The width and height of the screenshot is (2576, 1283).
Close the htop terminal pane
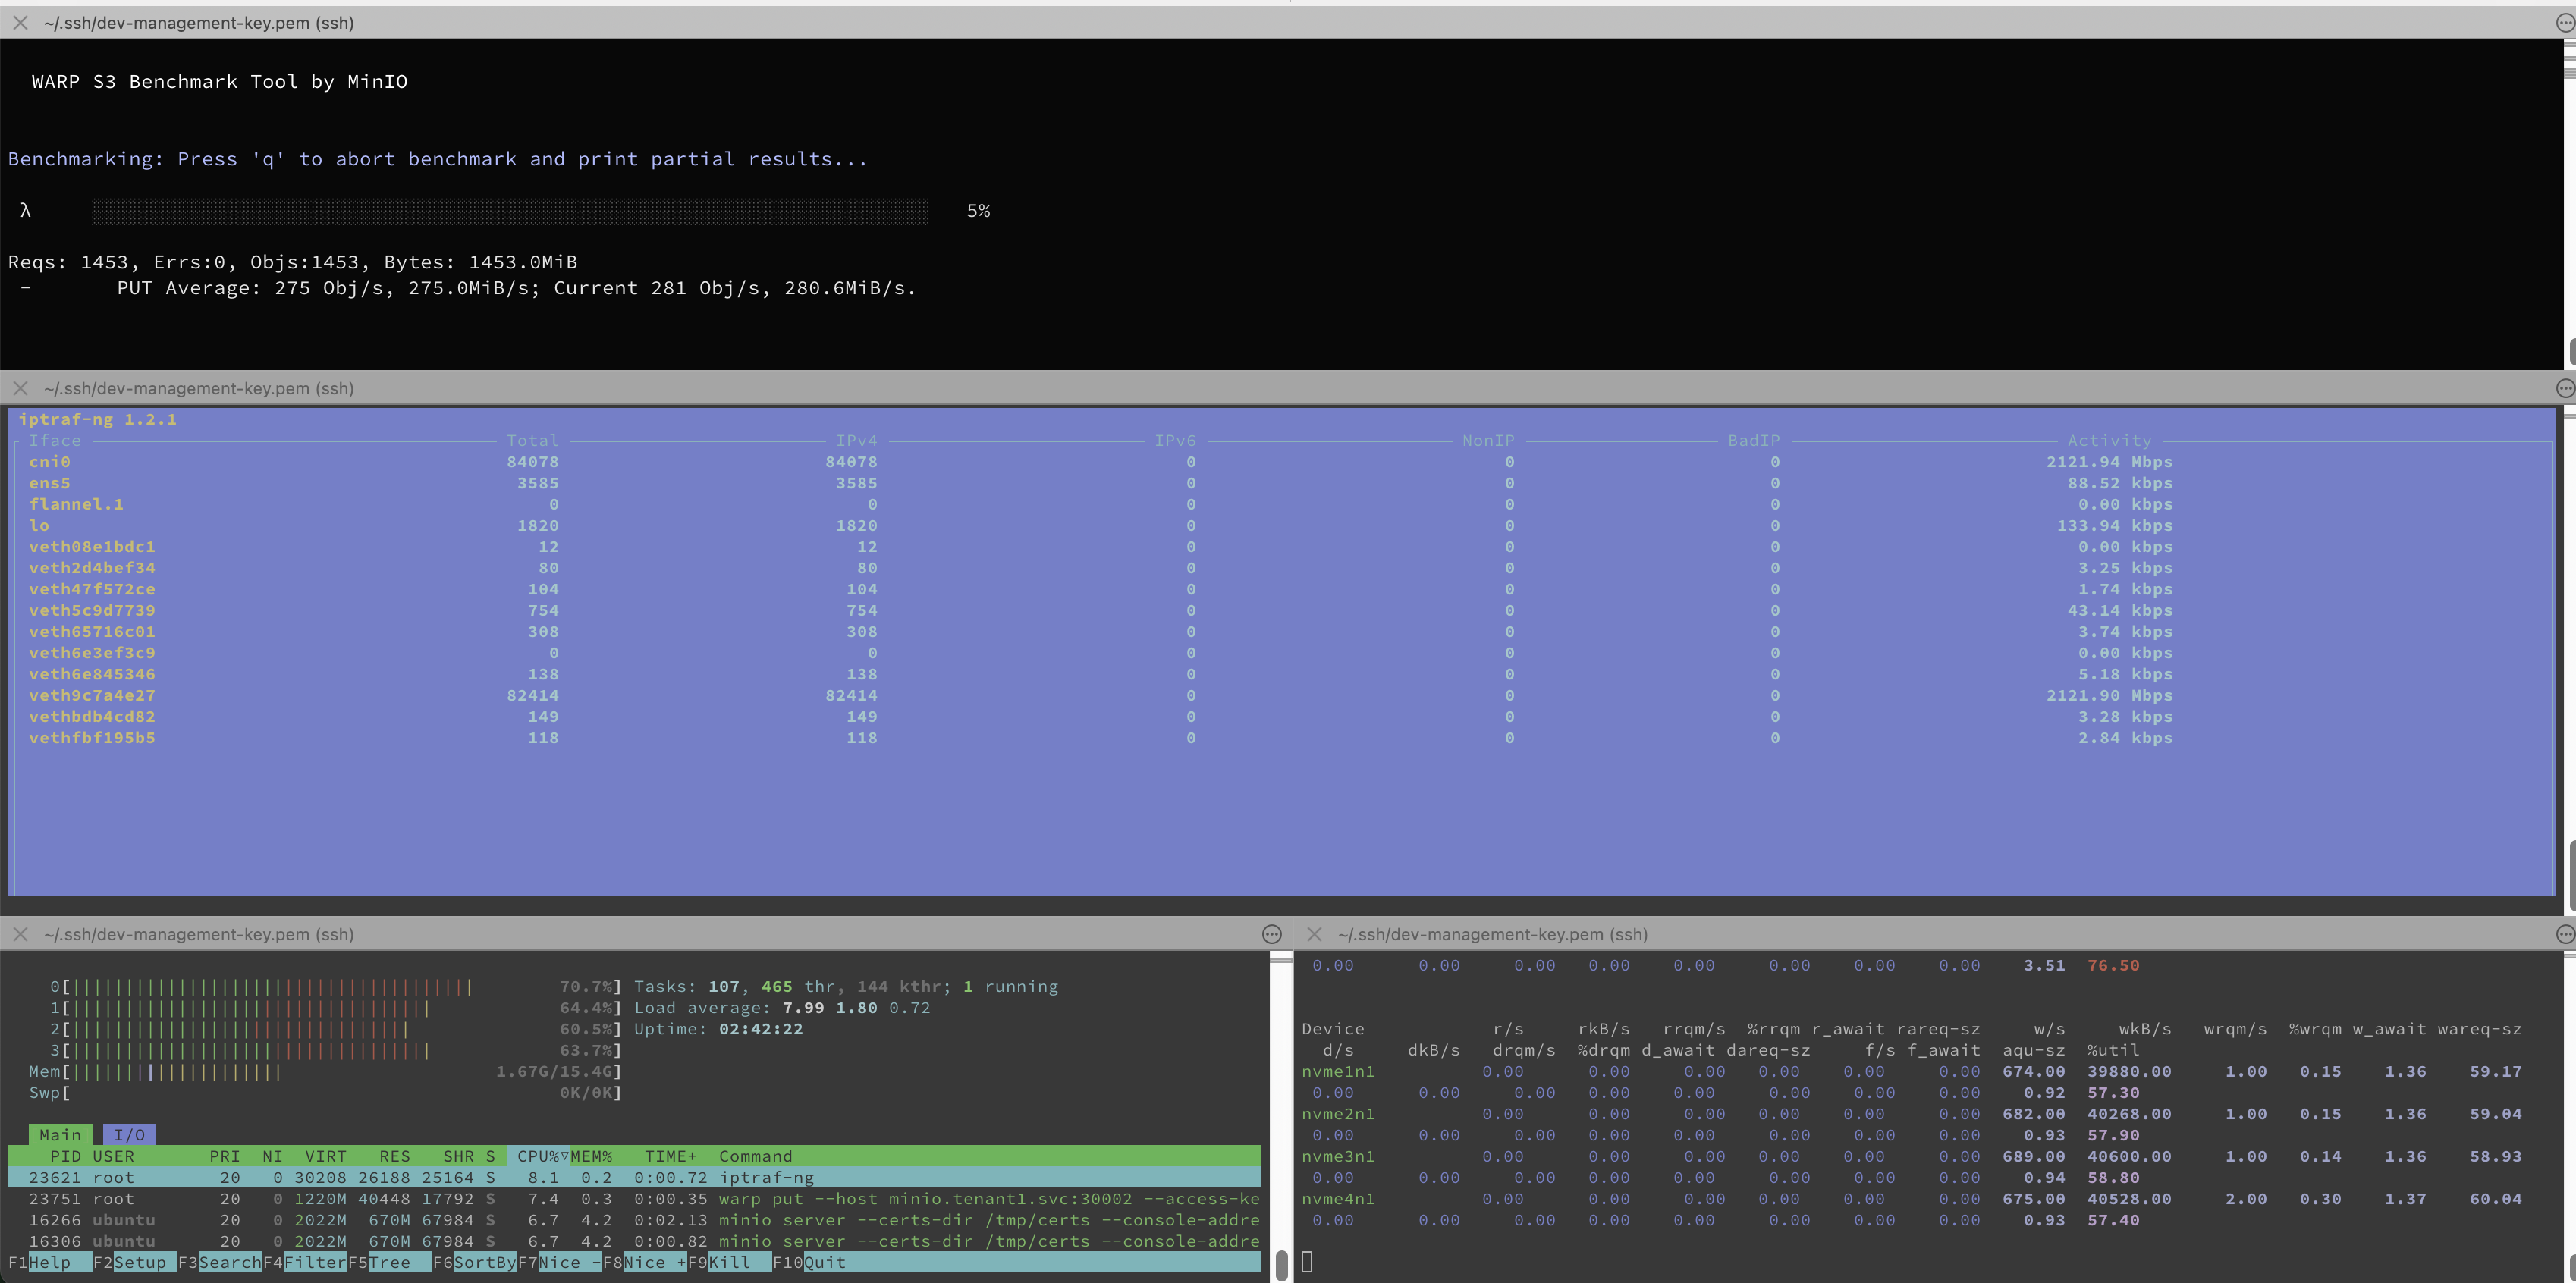tap(20, 934)
